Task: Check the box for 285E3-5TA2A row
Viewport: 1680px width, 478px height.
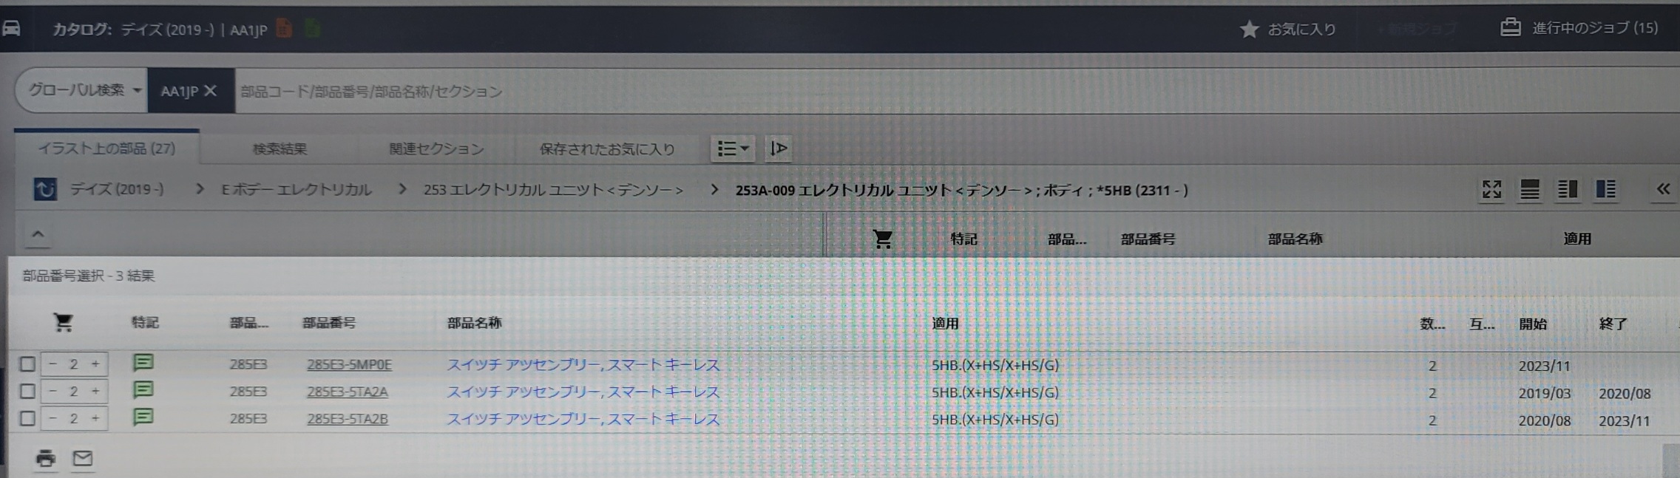Action: (x=27, y=391)
